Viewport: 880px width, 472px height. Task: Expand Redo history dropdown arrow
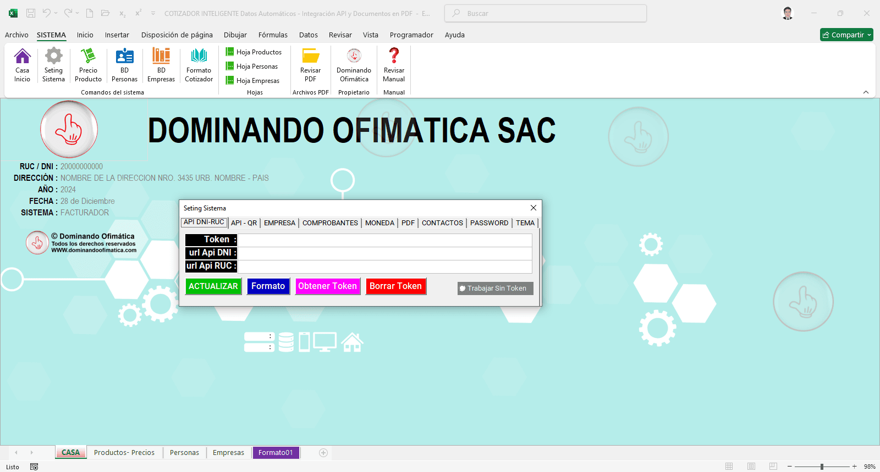(78, 13)
